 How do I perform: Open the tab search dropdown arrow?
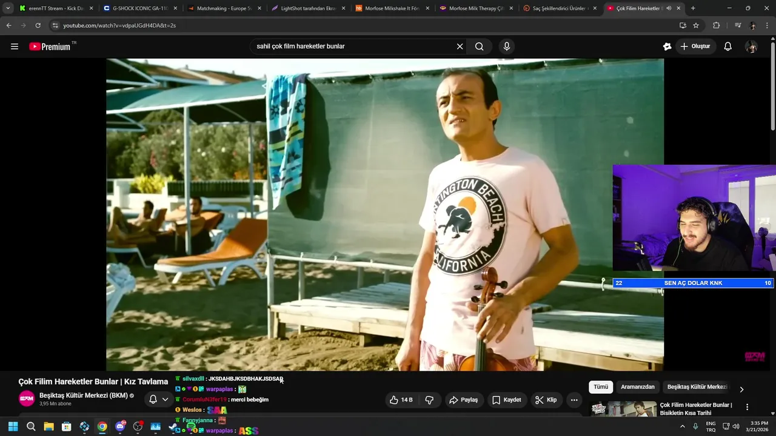point(8,8)
